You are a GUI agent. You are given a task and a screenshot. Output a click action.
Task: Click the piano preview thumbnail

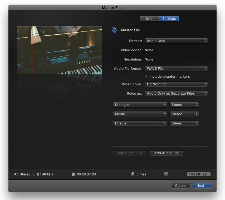pyautogui.click(x=60, y=50)
